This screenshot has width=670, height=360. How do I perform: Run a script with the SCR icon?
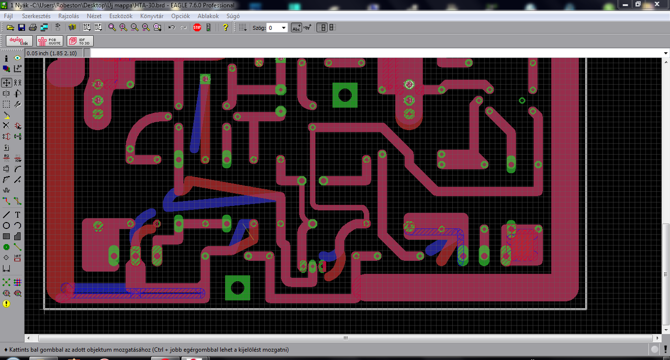86,28
